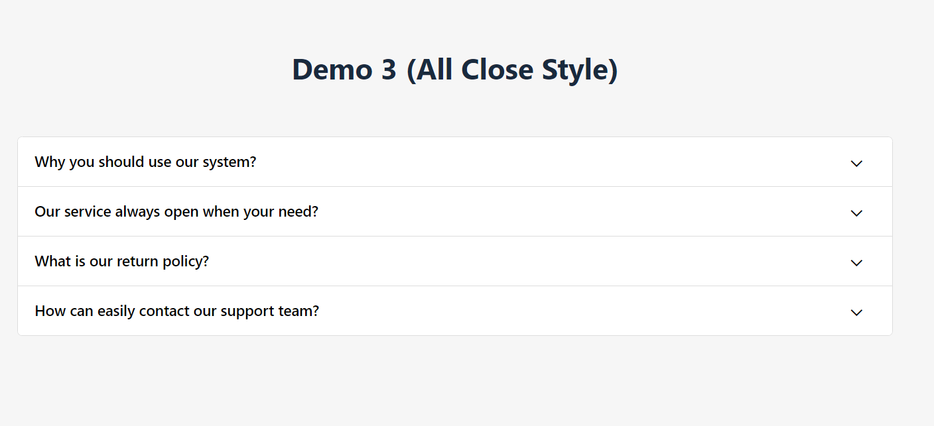Expand 'Why you should use our system?' accordion

[455, 162]
